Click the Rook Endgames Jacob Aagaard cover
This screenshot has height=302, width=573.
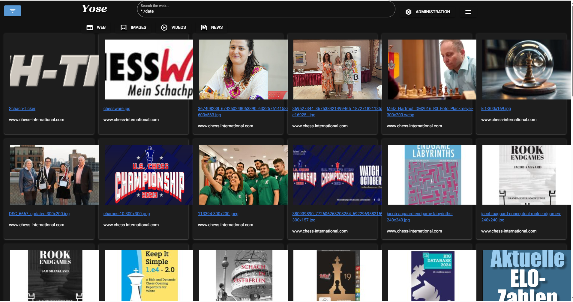526,175
